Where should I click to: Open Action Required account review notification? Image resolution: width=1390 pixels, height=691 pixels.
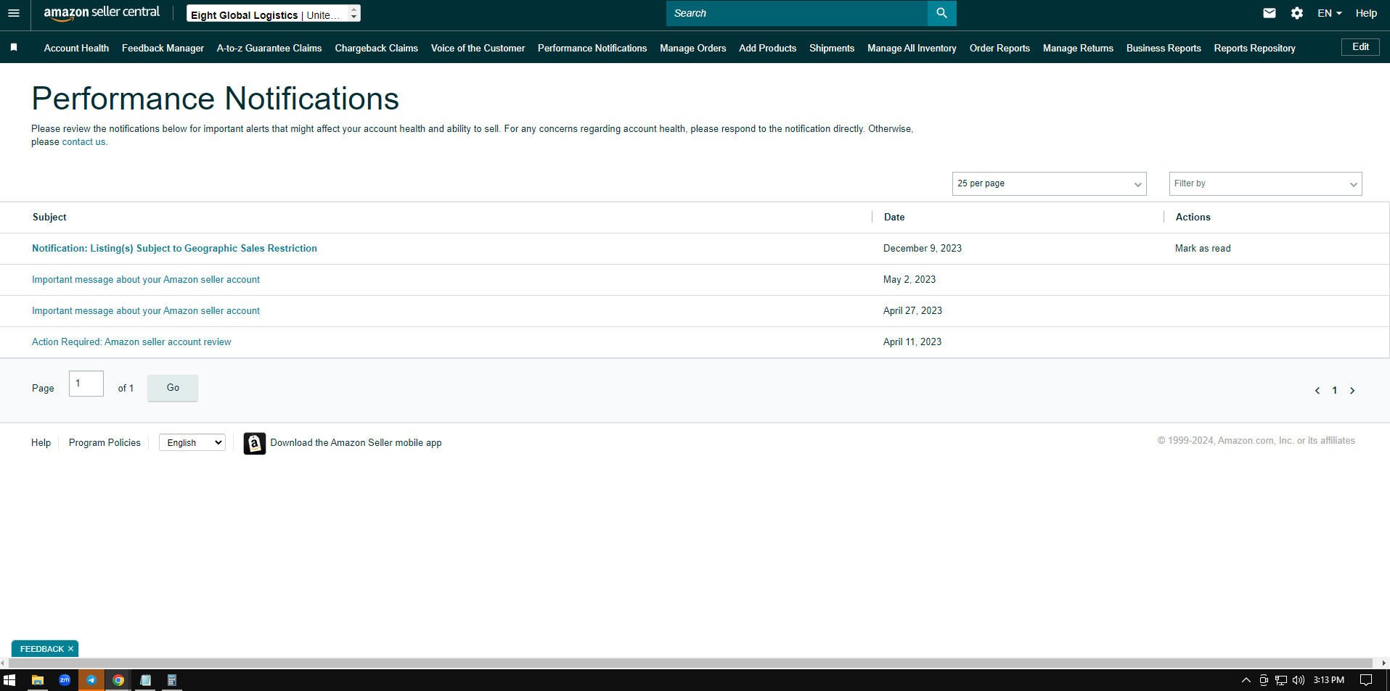pos(131,342)
